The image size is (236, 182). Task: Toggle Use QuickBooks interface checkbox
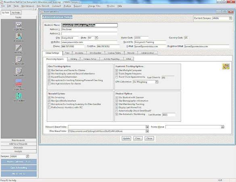pos(49,101)
